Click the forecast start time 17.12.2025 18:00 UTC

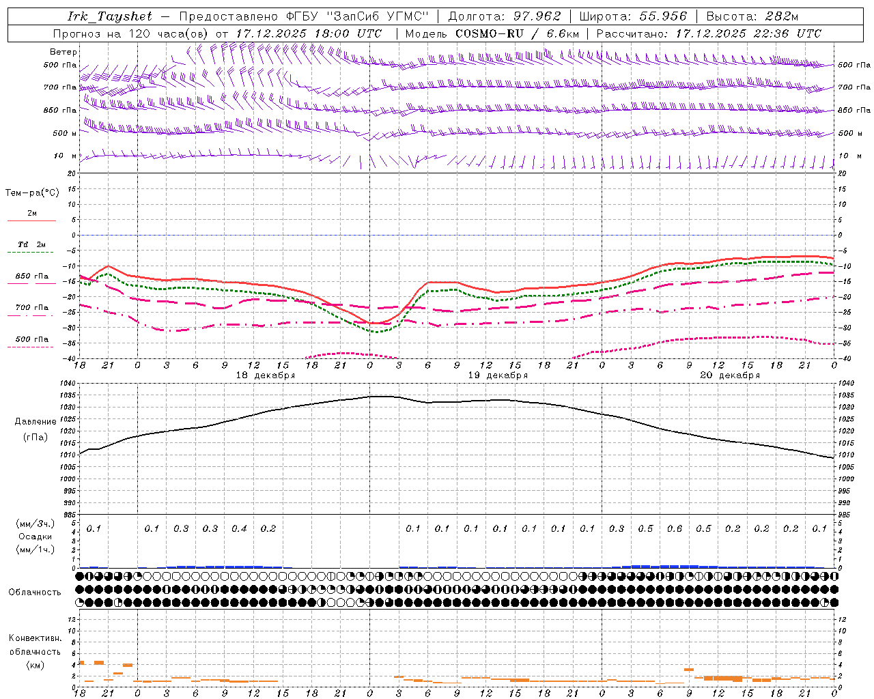tap(309, 33)
